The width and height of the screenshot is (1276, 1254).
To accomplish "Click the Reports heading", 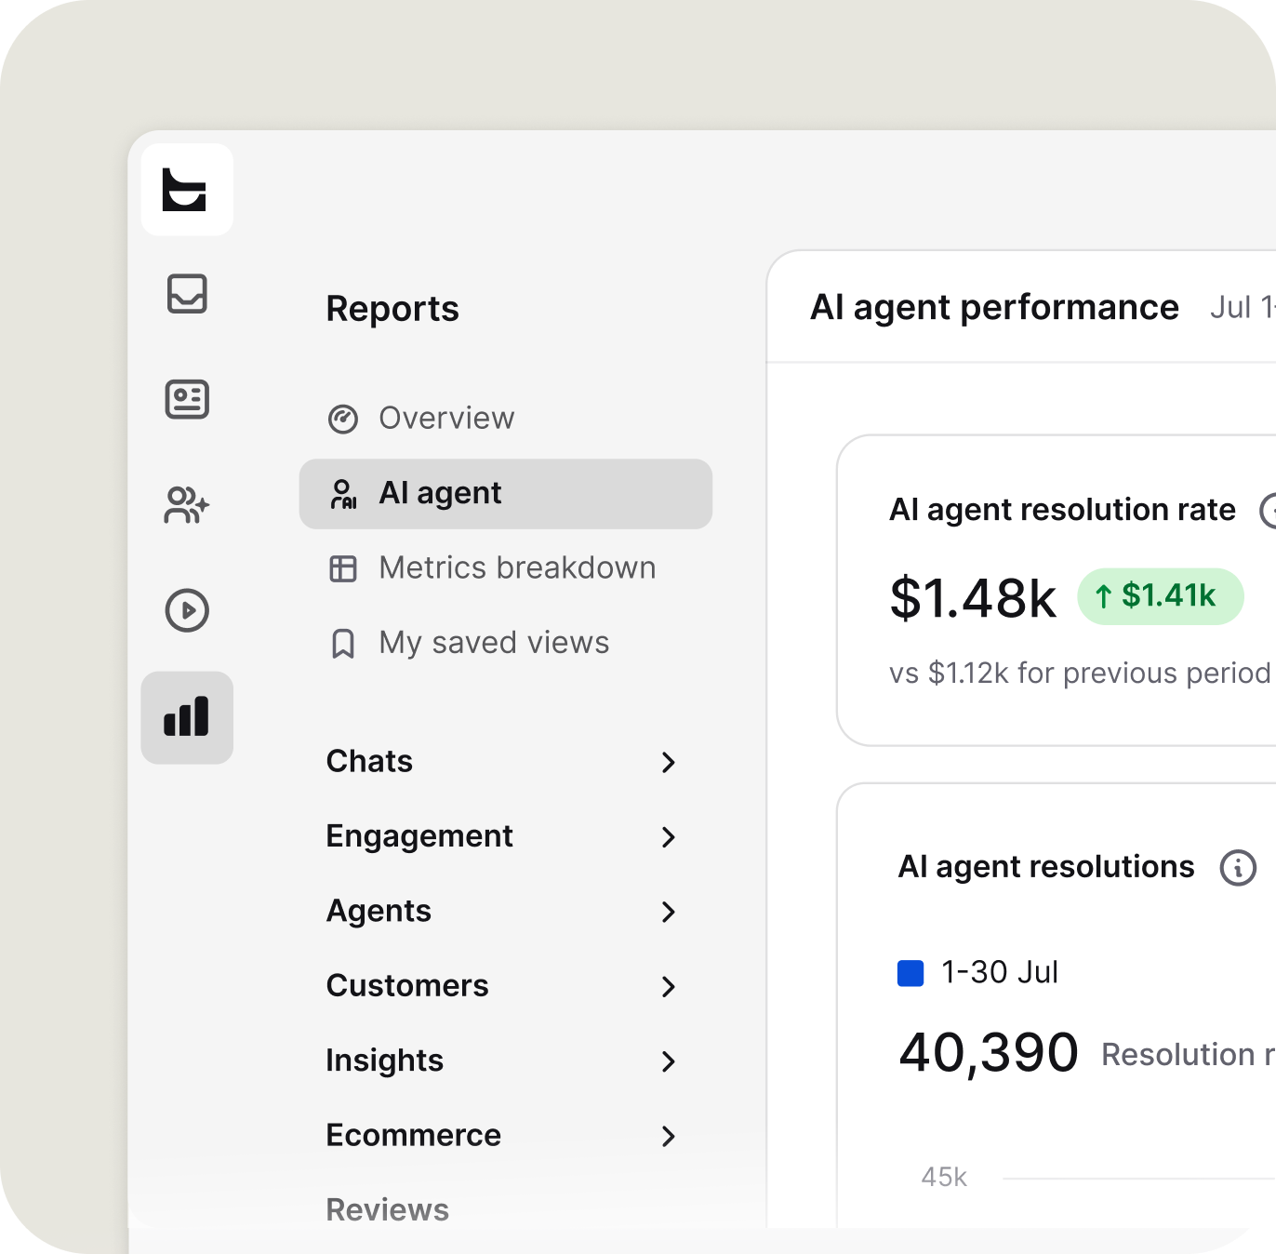I will [x=392, y=309].
